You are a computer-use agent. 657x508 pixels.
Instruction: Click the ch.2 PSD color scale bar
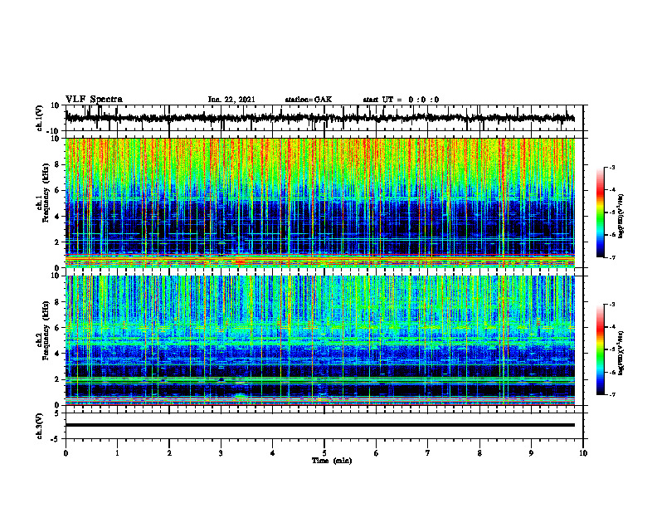[x=600, y=349]
